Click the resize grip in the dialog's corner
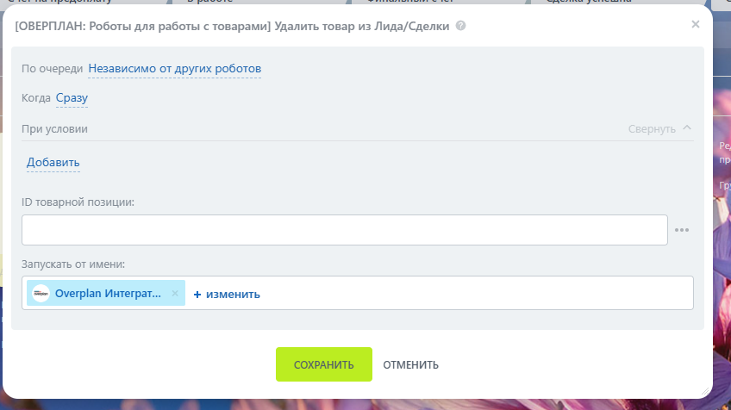Screen dimensions: 731x410 [705, 392]
